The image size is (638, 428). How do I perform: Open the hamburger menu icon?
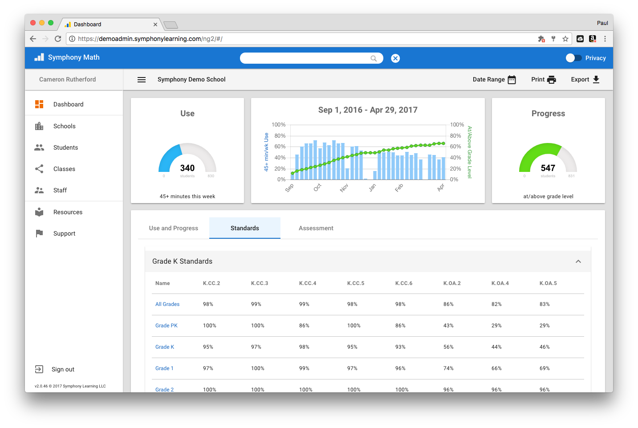click(x=142, y=80)
